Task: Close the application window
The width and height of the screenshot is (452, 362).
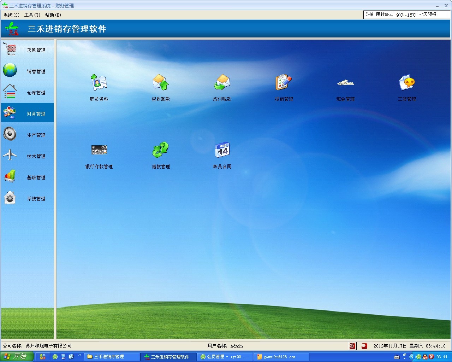Action: tap(446, 6)
